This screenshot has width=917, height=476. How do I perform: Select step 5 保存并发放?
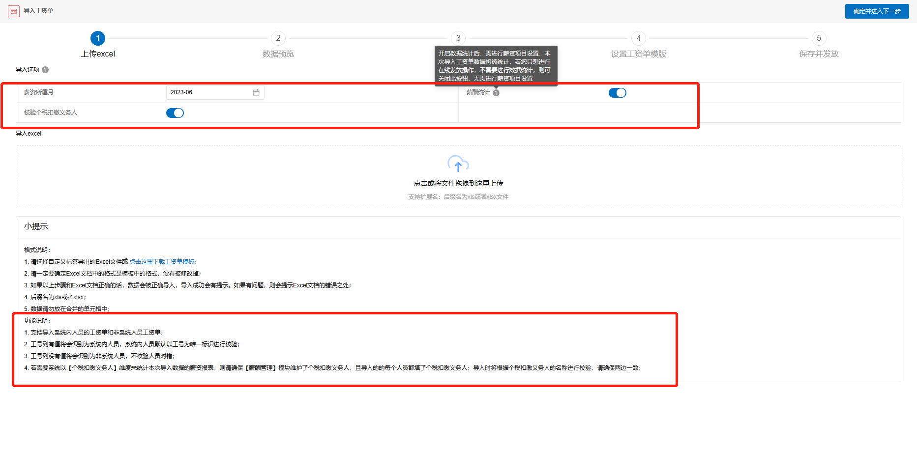(819, 45)
